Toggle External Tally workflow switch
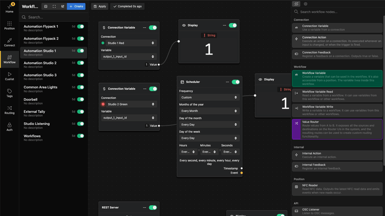385x216 pixels. [x=81, y=112]
